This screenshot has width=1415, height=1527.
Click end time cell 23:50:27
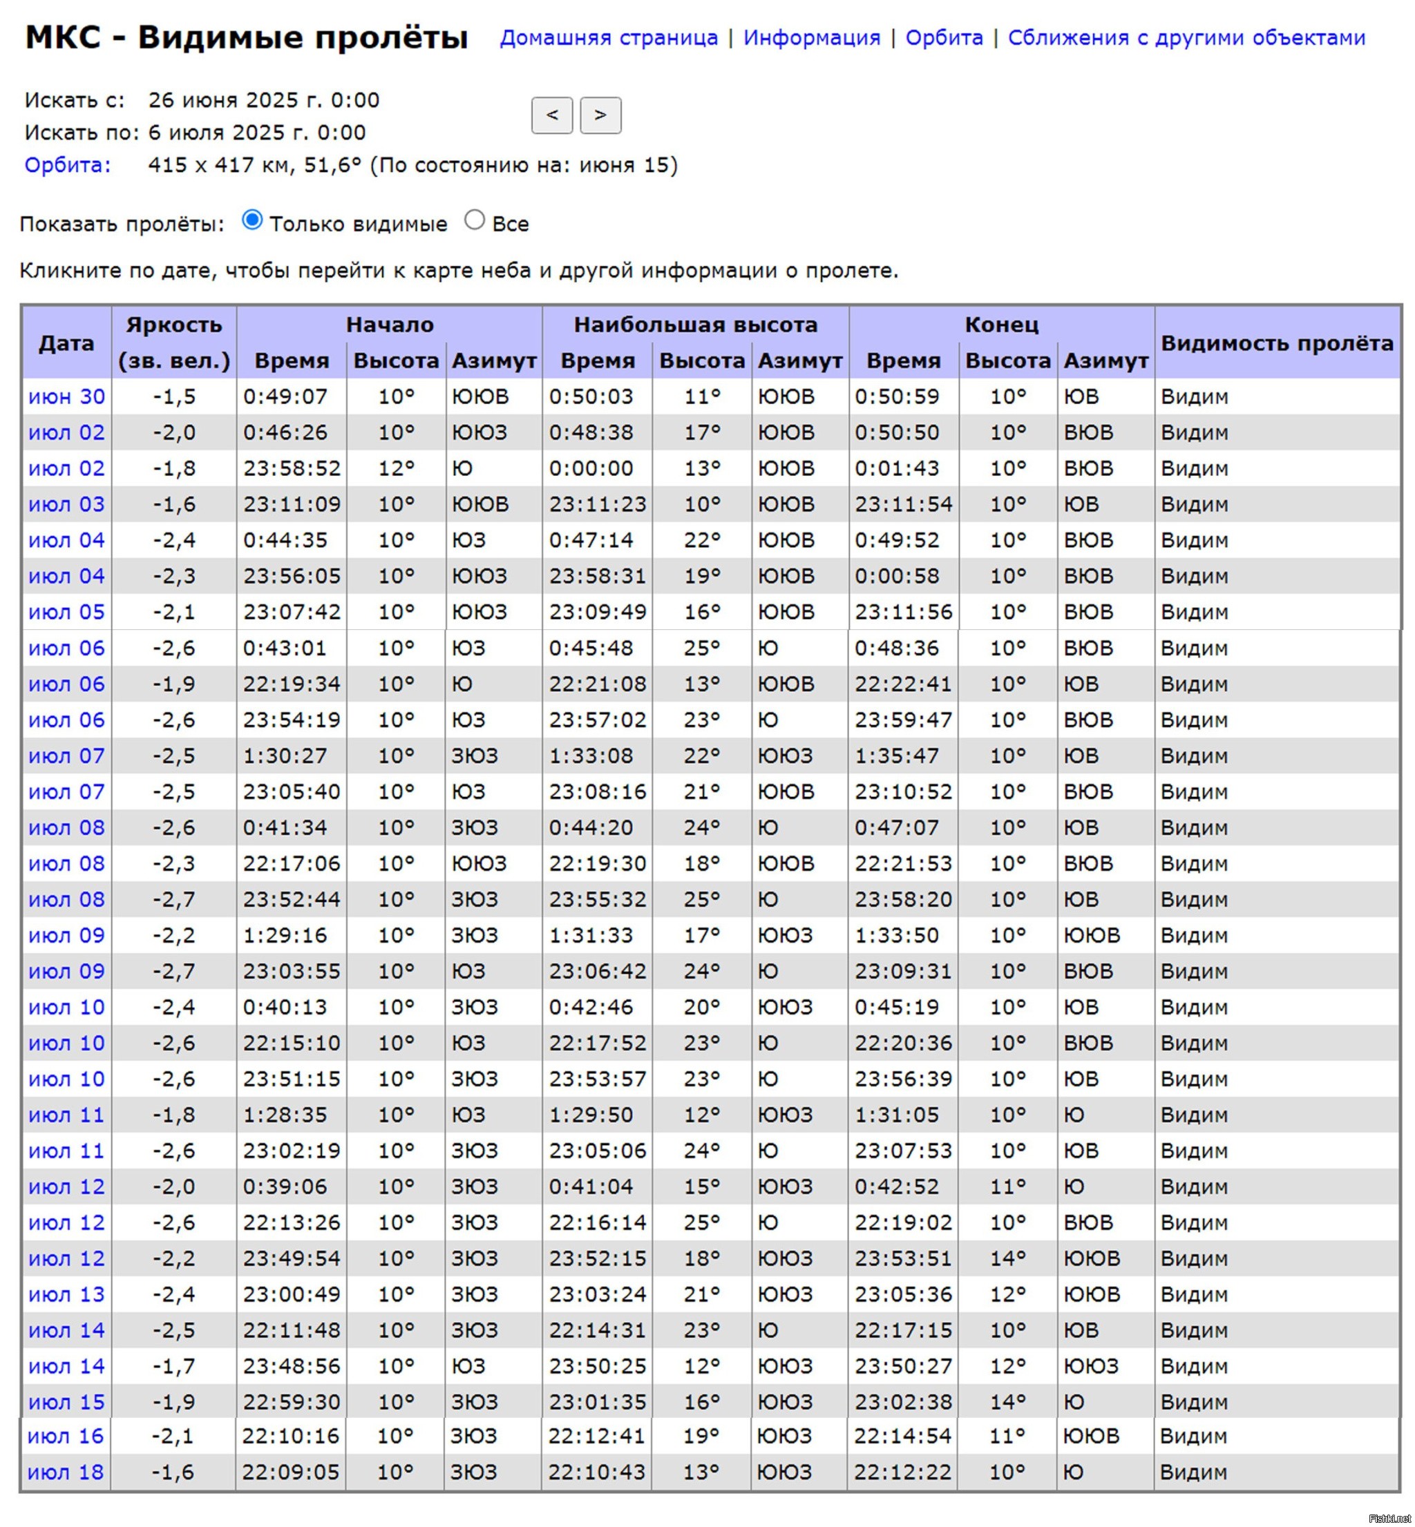(x=904, y=1367)
